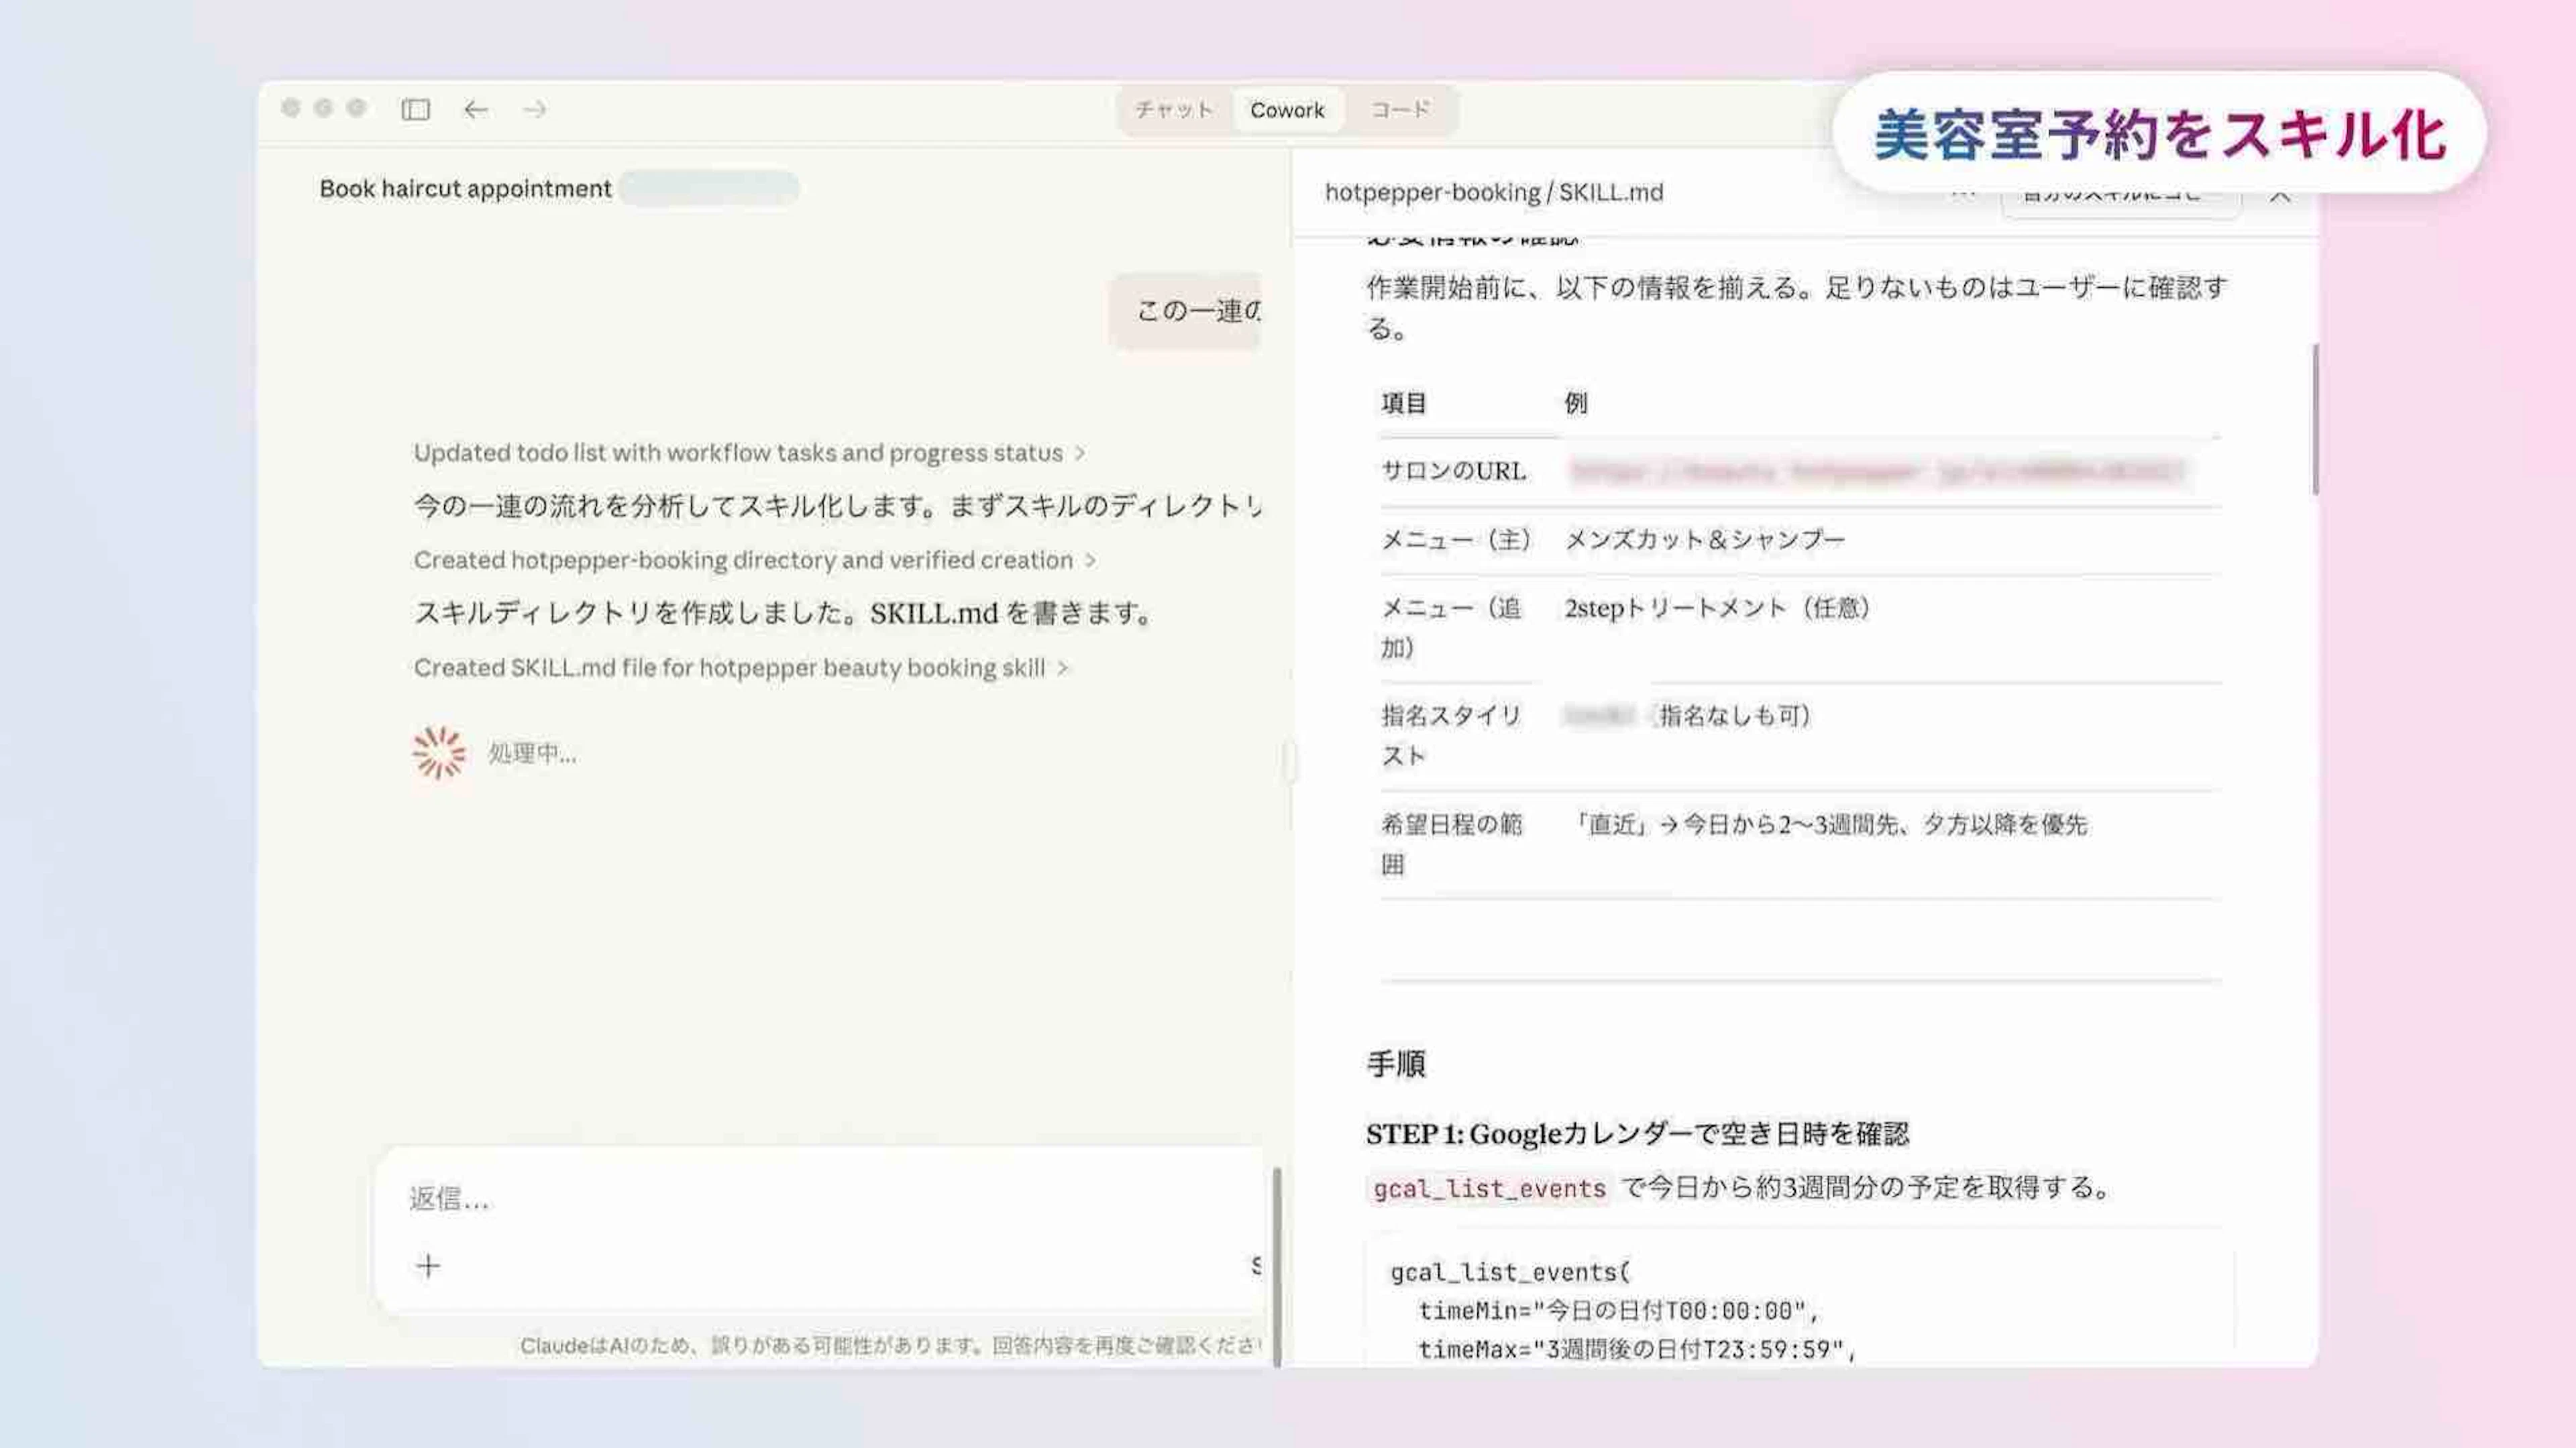Click the back arrow navigation icon

click(476, 109)
